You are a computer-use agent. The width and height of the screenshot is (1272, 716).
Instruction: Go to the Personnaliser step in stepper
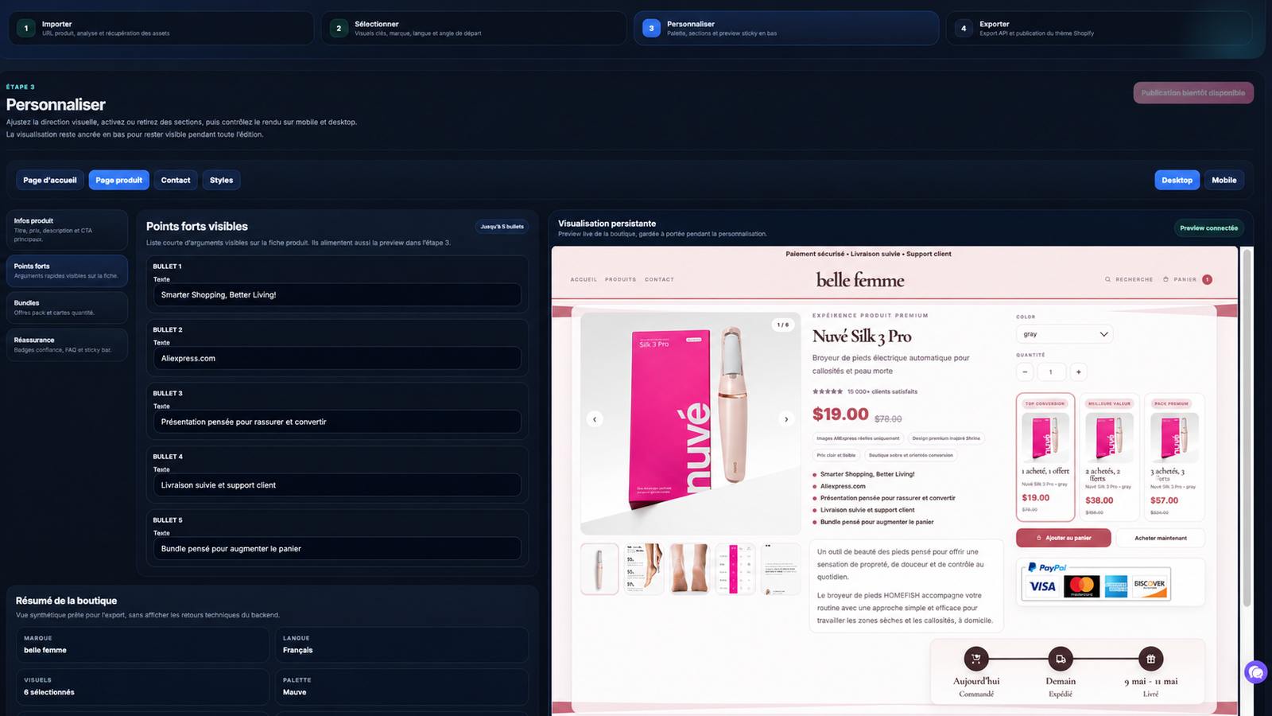point(786,29)
